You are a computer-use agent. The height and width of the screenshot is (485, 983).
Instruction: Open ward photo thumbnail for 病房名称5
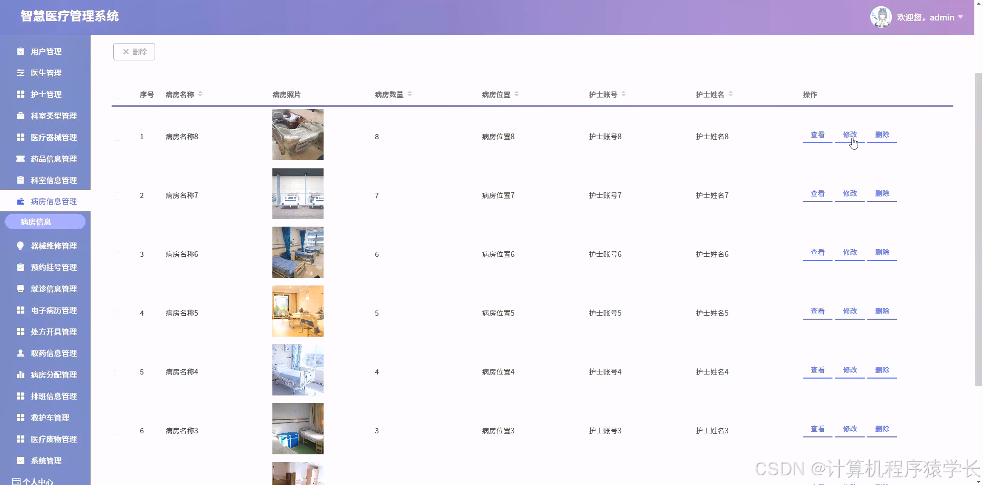(x=298, y=311)
